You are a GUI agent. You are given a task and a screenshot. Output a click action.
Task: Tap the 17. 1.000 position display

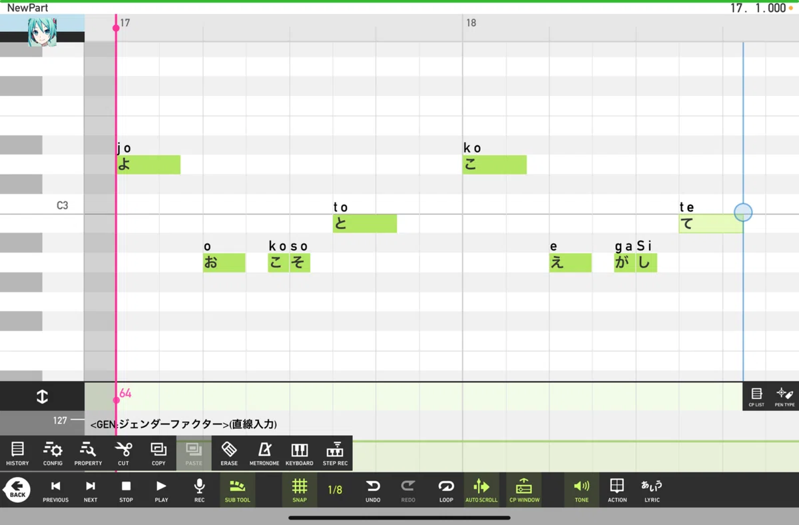pyautogui.click(x=758, y=8)
